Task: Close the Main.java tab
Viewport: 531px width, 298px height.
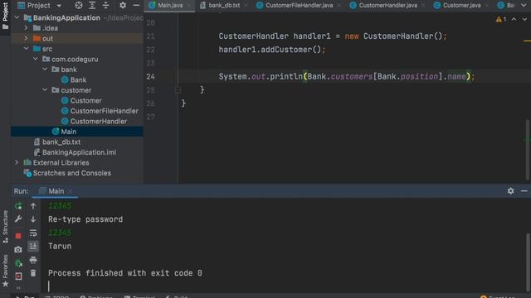Action: point(188,6)
